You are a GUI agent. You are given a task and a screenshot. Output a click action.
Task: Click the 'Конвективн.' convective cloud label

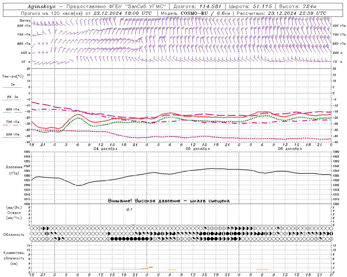(x=14, y=253)
